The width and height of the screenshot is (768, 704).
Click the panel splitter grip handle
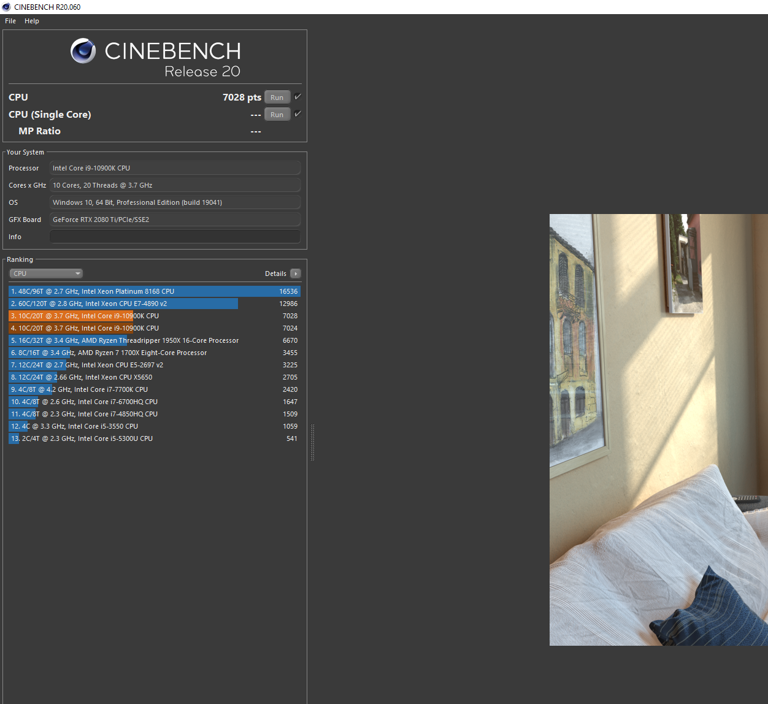[312, 442]
